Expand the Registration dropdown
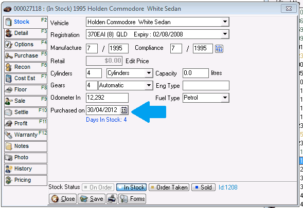Viewport: 303px width, 208px height. tap(225, 34)
